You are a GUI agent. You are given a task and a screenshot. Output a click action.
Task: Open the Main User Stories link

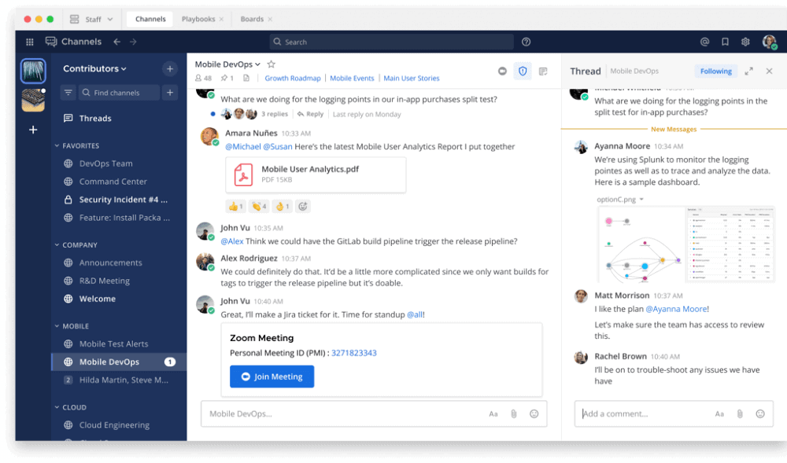(412, 78)
